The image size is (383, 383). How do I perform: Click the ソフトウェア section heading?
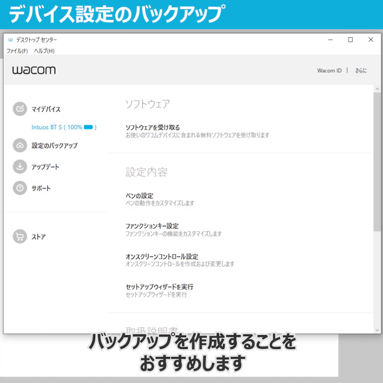pyautogui.click(x=148, y=104)
